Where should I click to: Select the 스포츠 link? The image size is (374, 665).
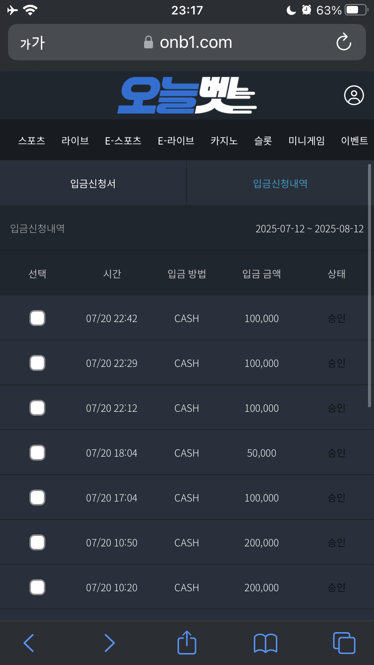tap(31, 141)
